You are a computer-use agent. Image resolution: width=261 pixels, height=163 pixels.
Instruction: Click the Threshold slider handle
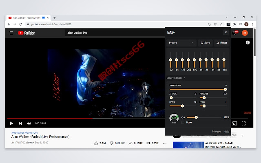pyautogui.click(x=225, y=90)
